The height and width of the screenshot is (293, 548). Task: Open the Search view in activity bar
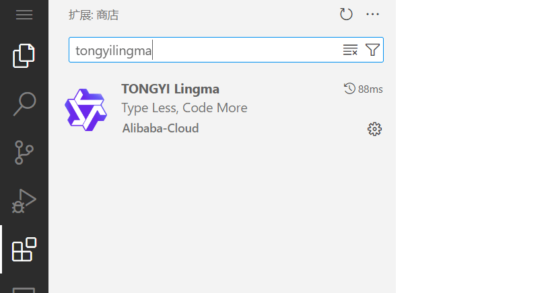tap(24, 104)
